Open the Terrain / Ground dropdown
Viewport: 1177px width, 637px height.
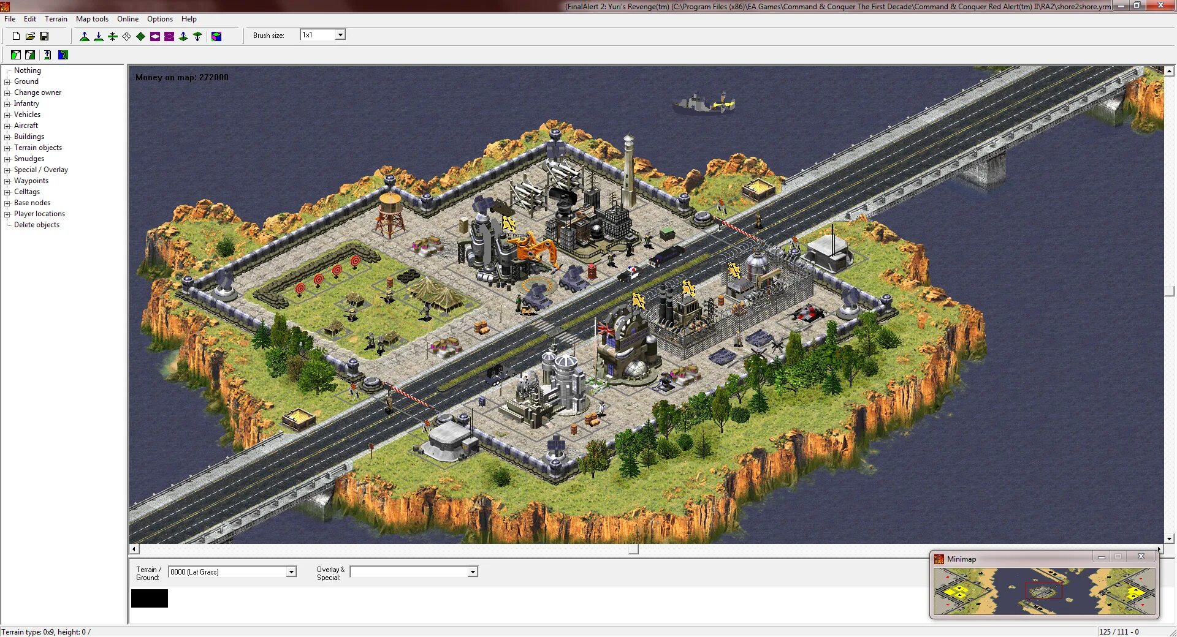291,571
